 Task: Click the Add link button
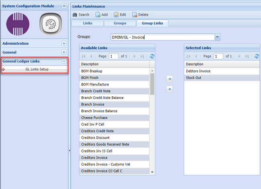click(102, 14)
